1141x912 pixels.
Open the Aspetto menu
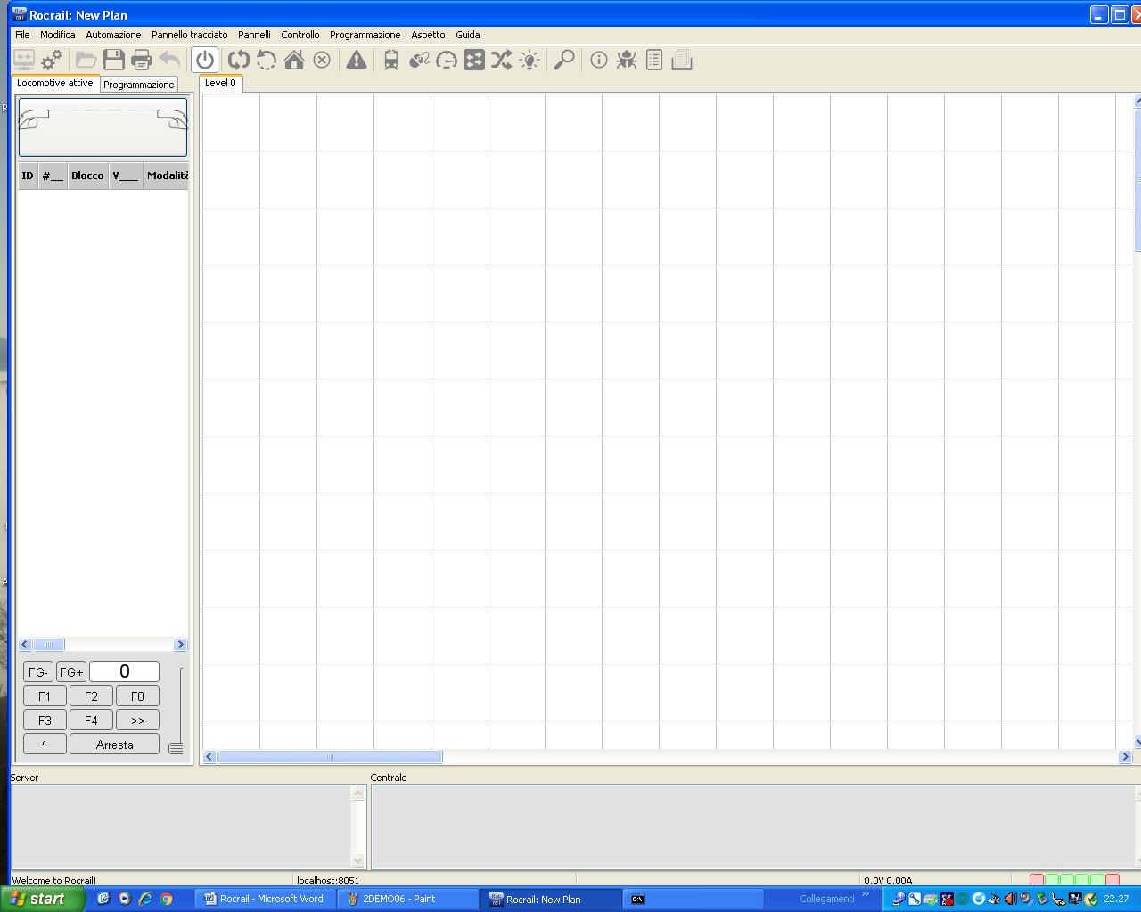tap(428, 35)
